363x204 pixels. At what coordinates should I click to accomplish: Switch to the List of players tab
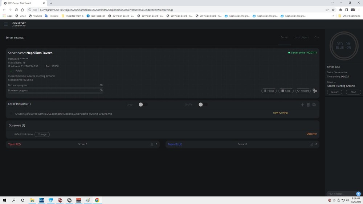[301, 37]
